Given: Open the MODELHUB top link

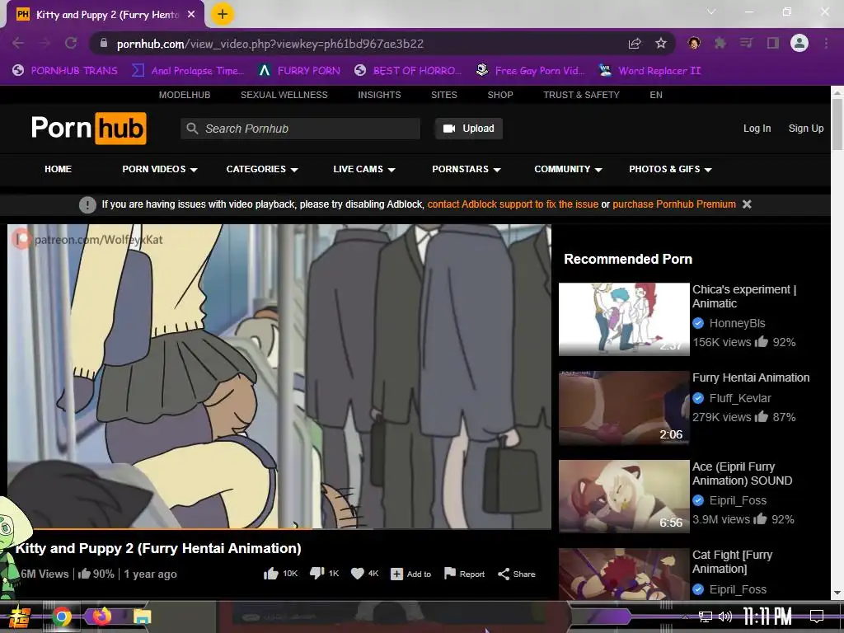Looking at the screenshot, I should pyautogui.click(x=185, y=95).
